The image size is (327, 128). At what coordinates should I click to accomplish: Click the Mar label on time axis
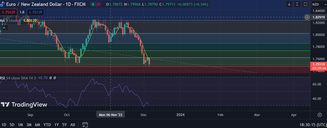tap(257, 115)
